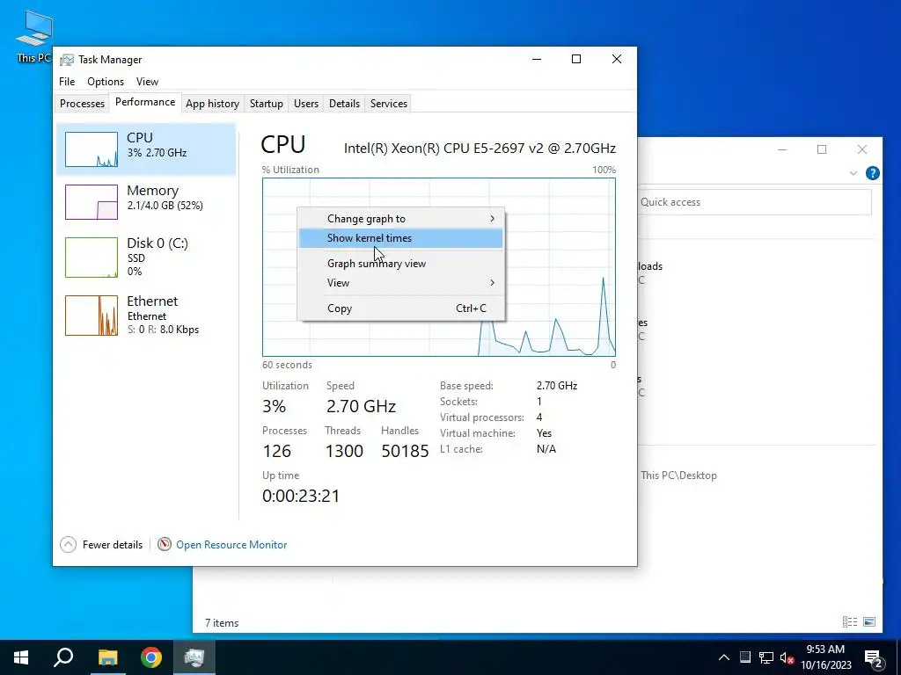Launch Google Chrome from the taskbar
This screenshot has height=675, width=901.
pos(151,657)
